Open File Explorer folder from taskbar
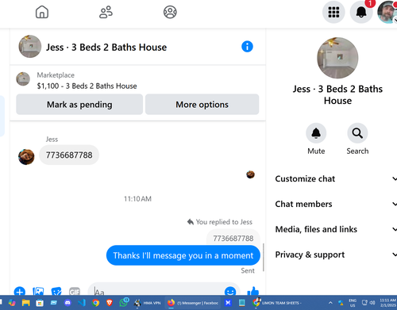Viewport: 397px width, 310px height. coord(26,303)
